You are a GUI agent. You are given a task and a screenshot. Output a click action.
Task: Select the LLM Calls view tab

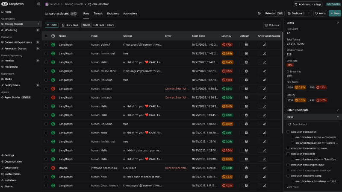98,25
